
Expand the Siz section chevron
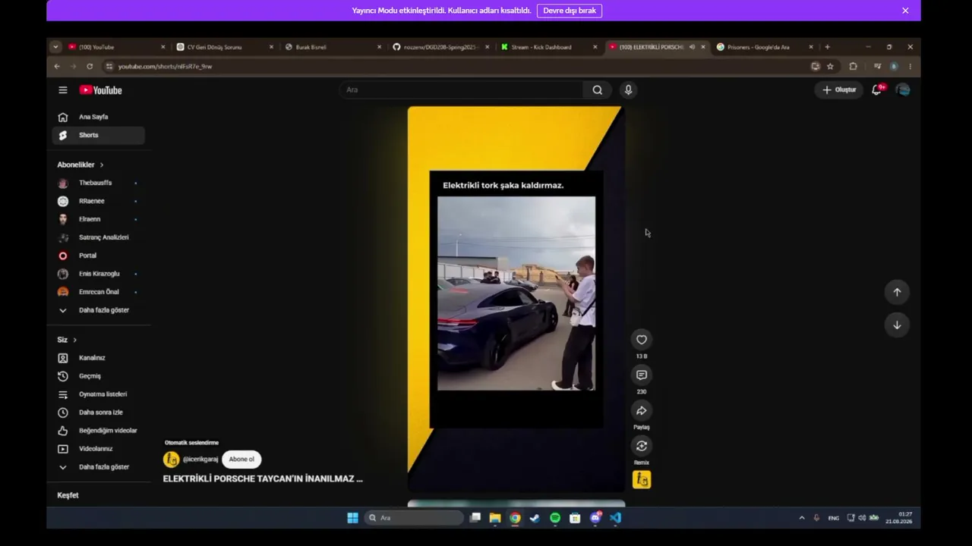[x=74, y=340]
